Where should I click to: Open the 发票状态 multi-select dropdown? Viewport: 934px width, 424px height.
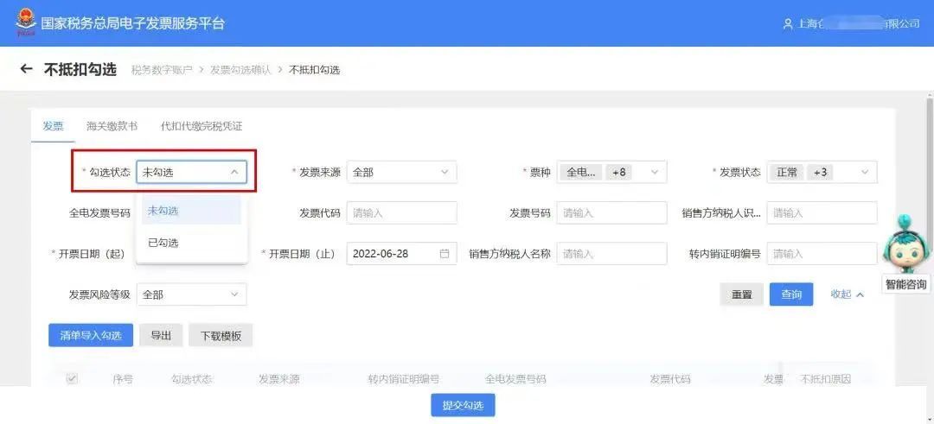822,172
